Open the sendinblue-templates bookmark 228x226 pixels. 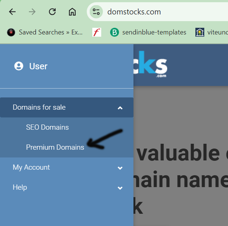(x=148, y=32)
